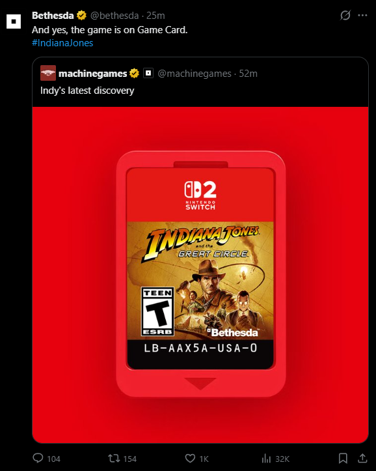This screenshot has height=471, width=376.
Task: Click Bethesda's gold verified badge
Action: coord(81,16)
